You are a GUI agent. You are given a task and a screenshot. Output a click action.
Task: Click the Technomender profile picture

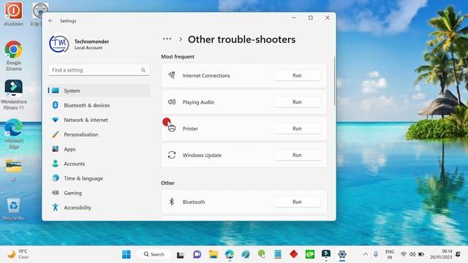pos(59,44)
